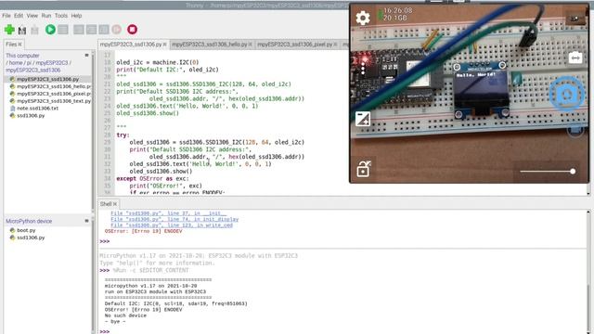The width and height of the screenshot is (594, 334).
Task: Click the Step out toolbar icon
Action: (104, 30)
